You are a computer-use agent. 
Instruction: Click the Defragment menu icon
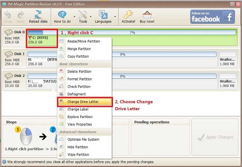61,94
